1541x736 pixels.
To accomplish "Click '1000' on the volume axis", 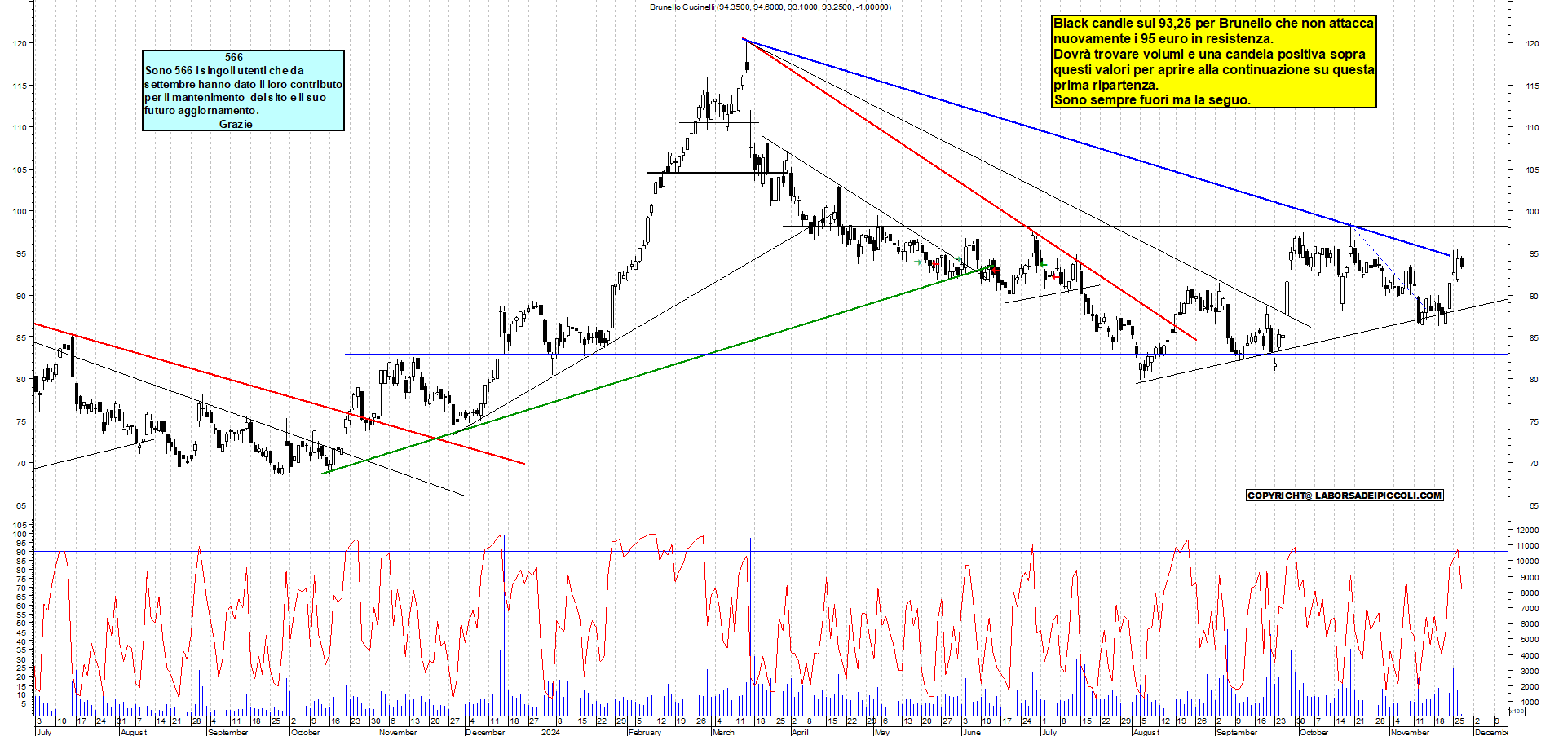I will pyautogui.click(x=1529, y=702).
